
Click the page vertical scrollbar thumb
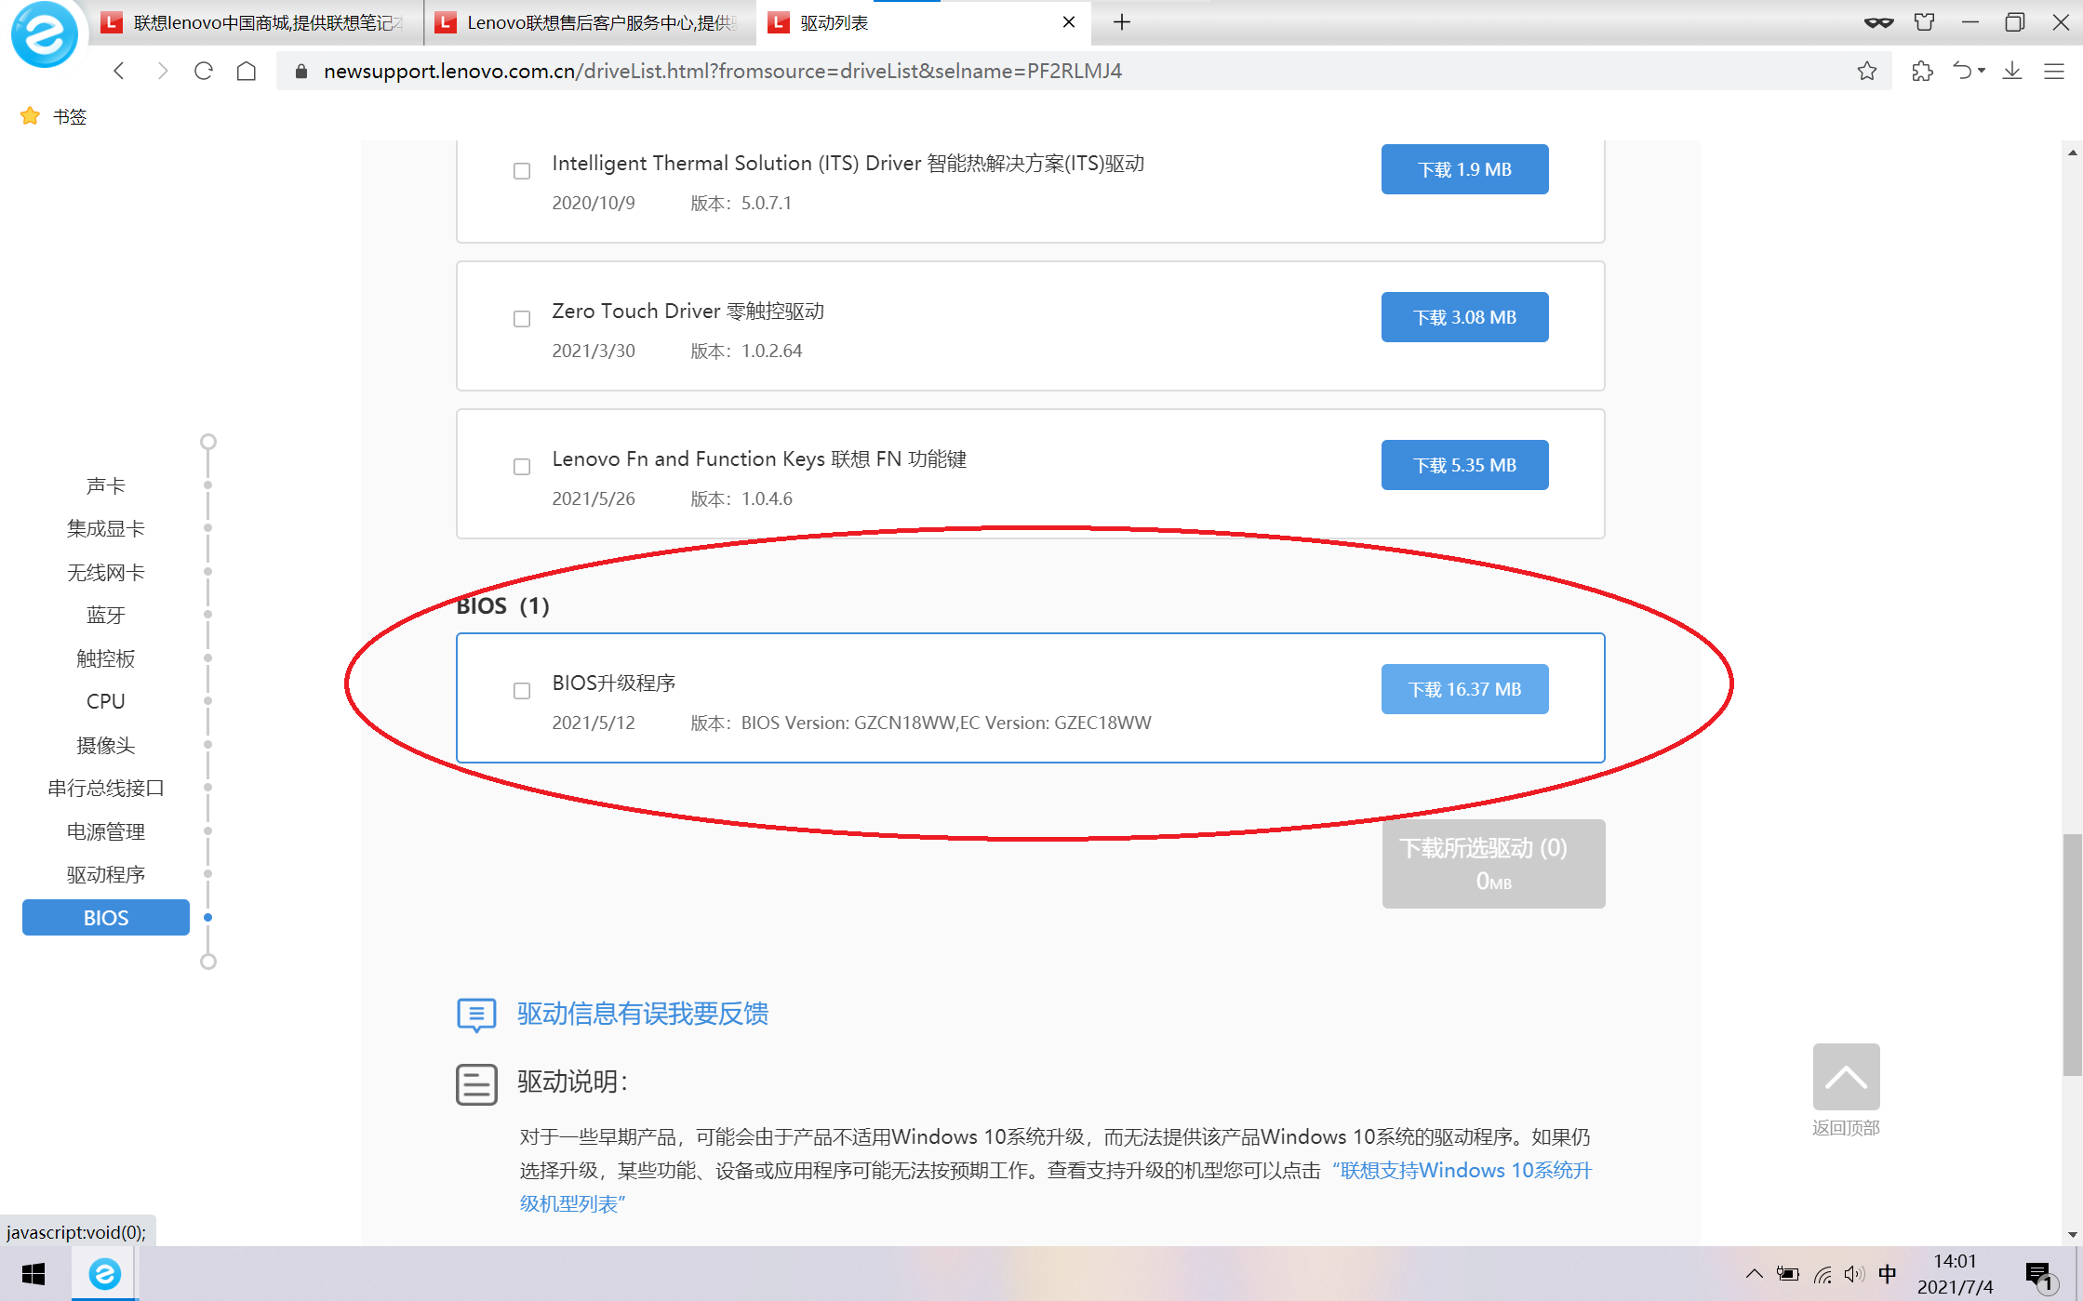pyautogui.click(x=2072, y=954)
